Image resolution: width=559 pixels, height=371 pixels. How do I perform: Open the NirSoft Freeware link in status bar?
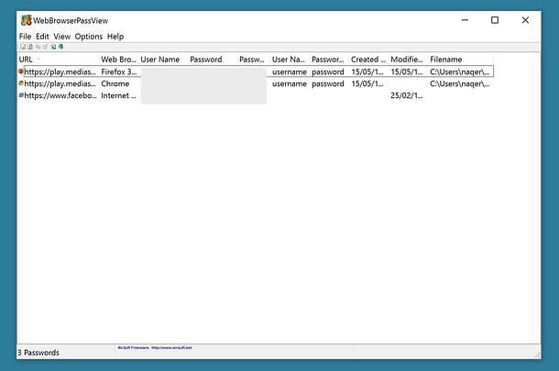[155, 347]
